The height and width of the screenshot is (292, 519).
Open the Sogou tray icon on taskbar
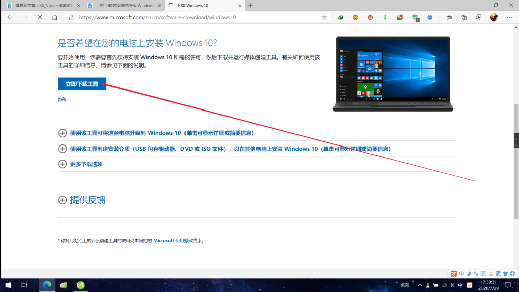(x=470, y=285)
